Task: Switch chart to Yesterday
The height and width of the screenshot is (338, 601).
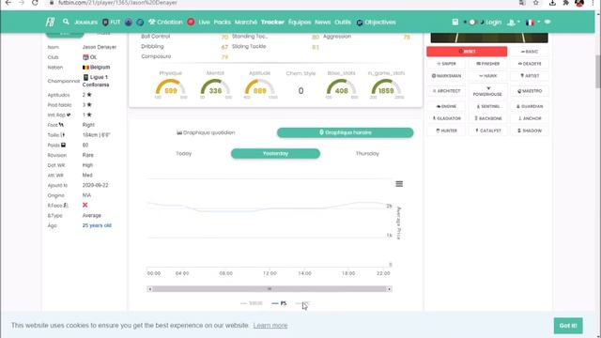Action: click(275, 153)
